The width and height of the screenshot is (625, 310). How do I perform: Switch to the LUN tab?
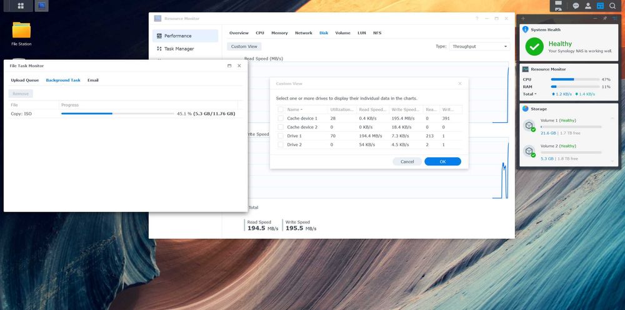coord(361,33)
